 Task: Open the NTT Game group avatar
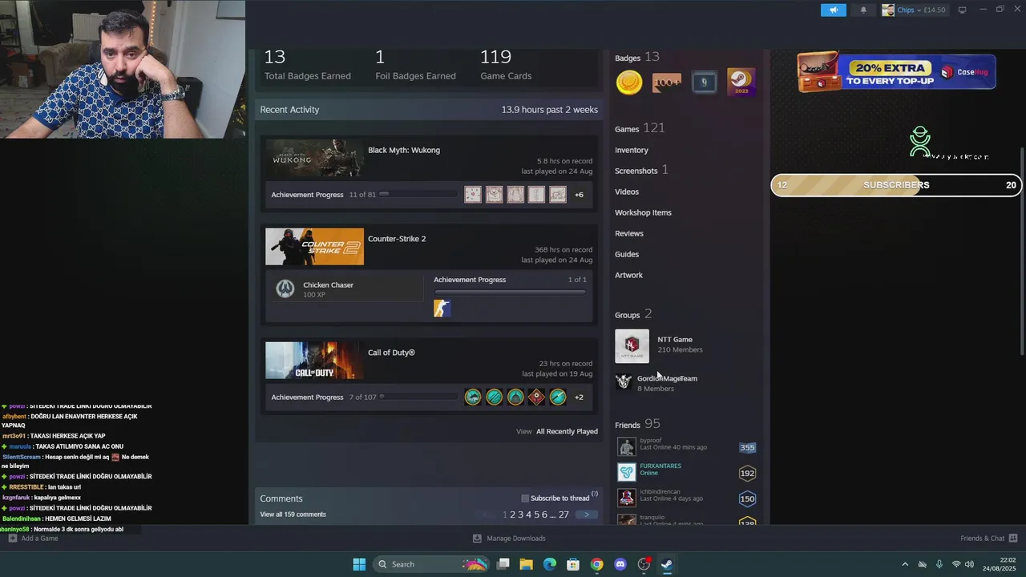click(632, 346)
